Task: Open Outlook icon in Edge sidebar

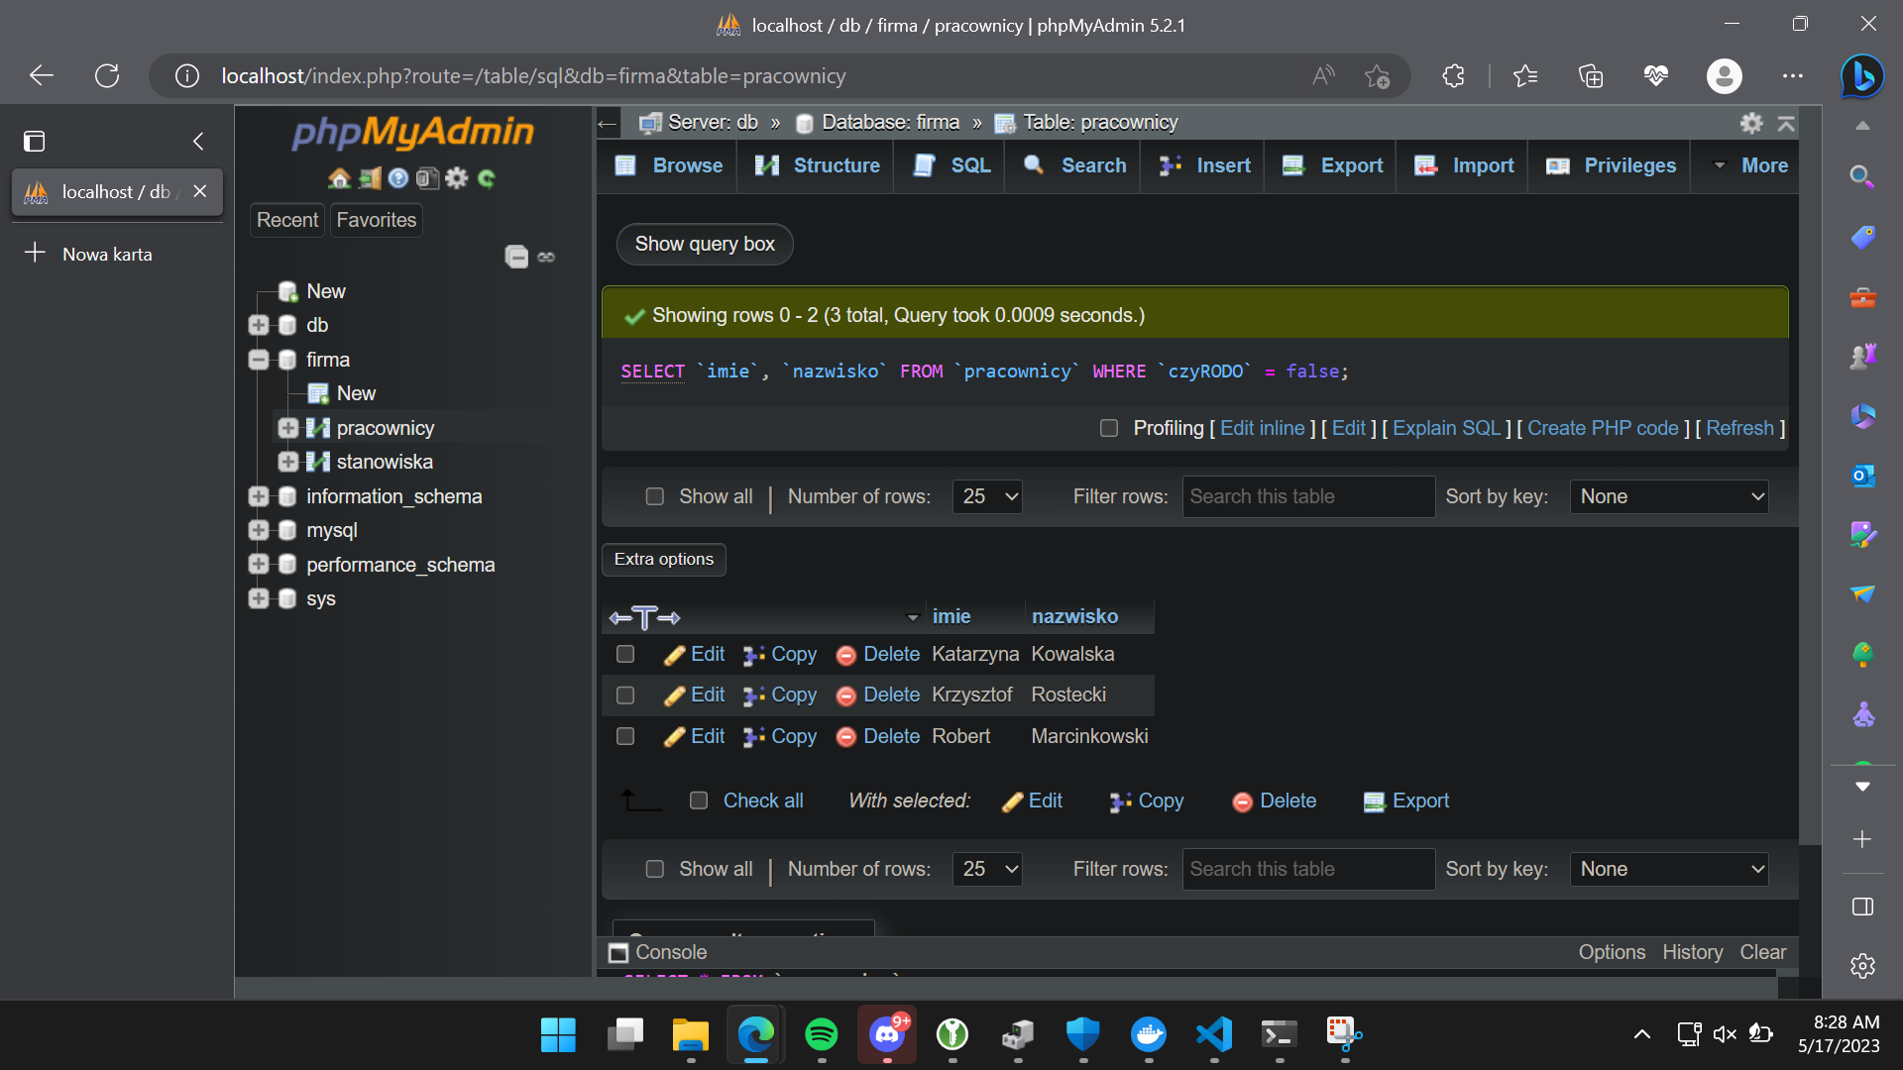Action: tap(1862, 476)
